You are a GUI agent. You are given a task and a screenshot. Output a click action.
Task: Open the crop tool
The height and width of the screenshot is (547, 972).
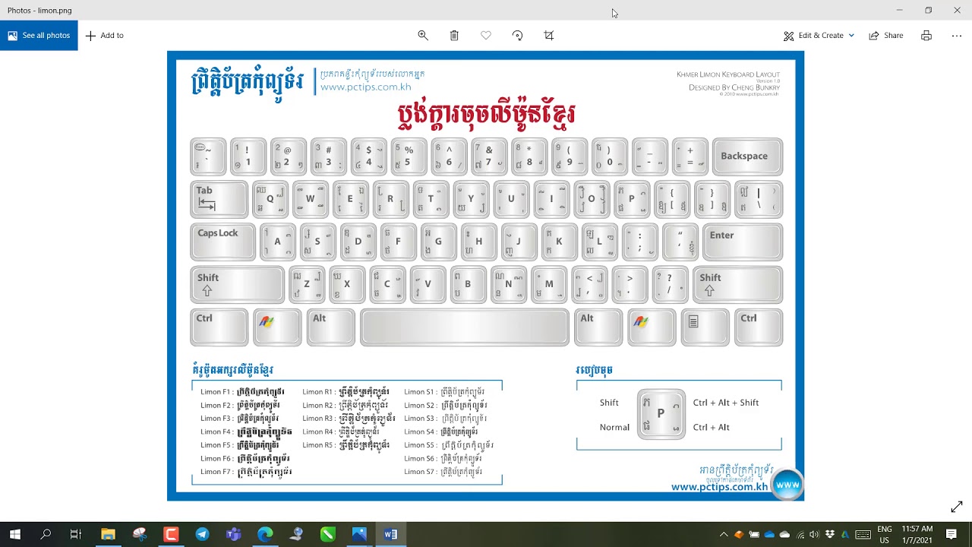[x=549, y=36]
